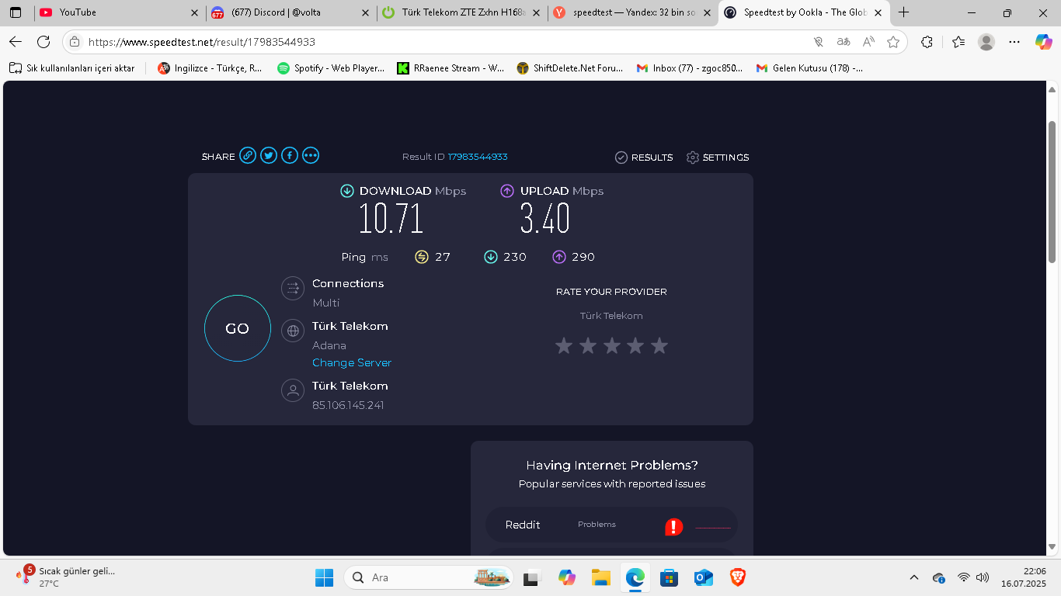Click the download ping value 230

pyautogui.click(x=515, y=257)
